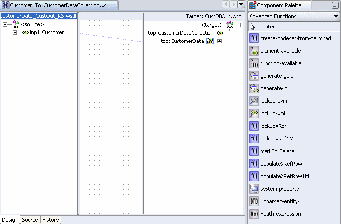
Task: Click the markForDelete function icon
Action: [x=254, y=151]
